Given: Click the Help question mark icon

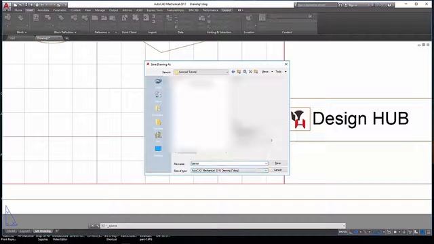Looking at the screenshot, I should [389, 5].
